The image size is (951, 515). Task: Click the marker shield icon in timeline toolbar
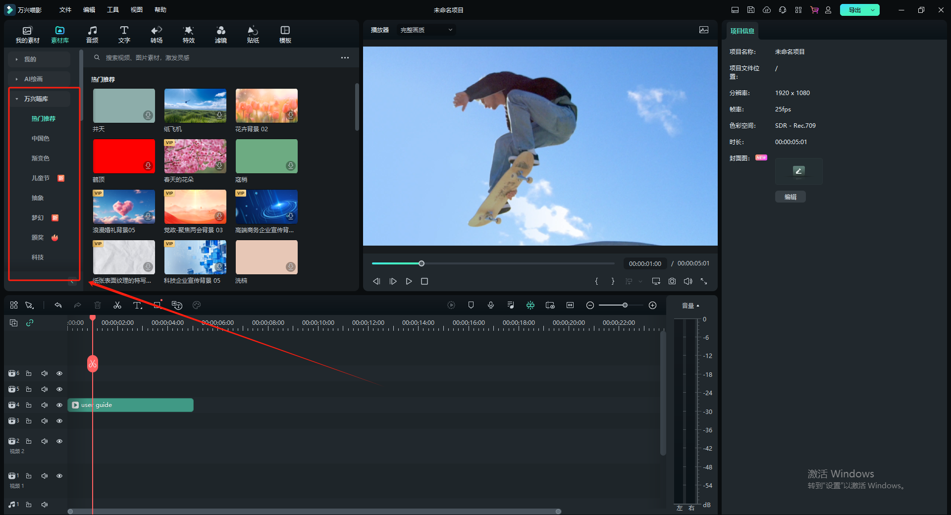[x=471, y=306]
